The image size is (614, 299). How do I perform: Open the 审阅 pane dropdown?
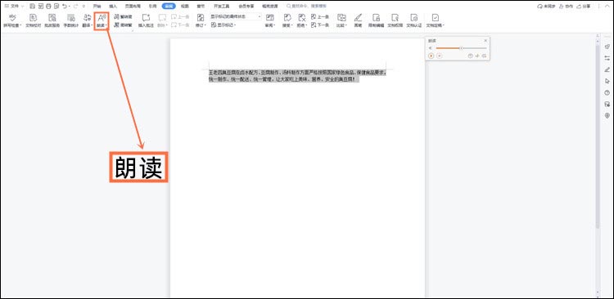270,20
